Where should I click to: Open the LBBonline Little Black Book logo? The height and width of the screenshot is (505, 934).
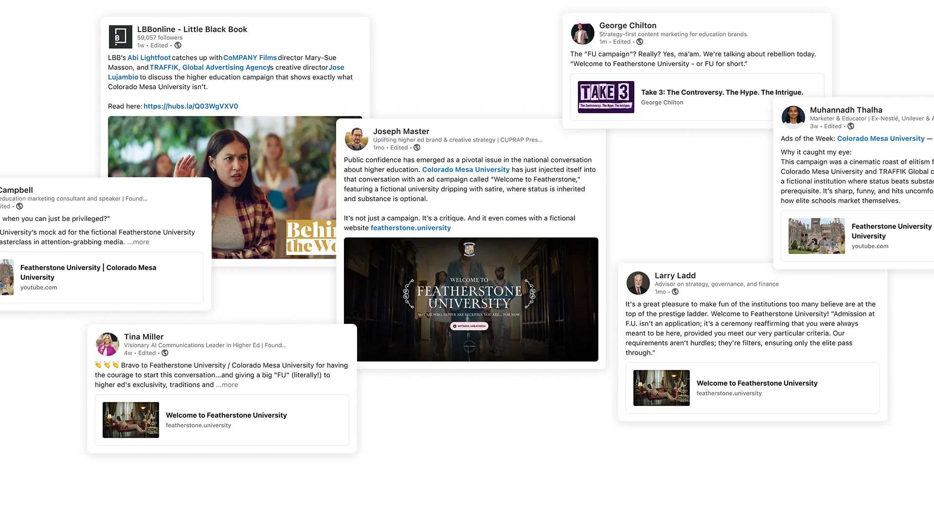click(x=120, y=37)
